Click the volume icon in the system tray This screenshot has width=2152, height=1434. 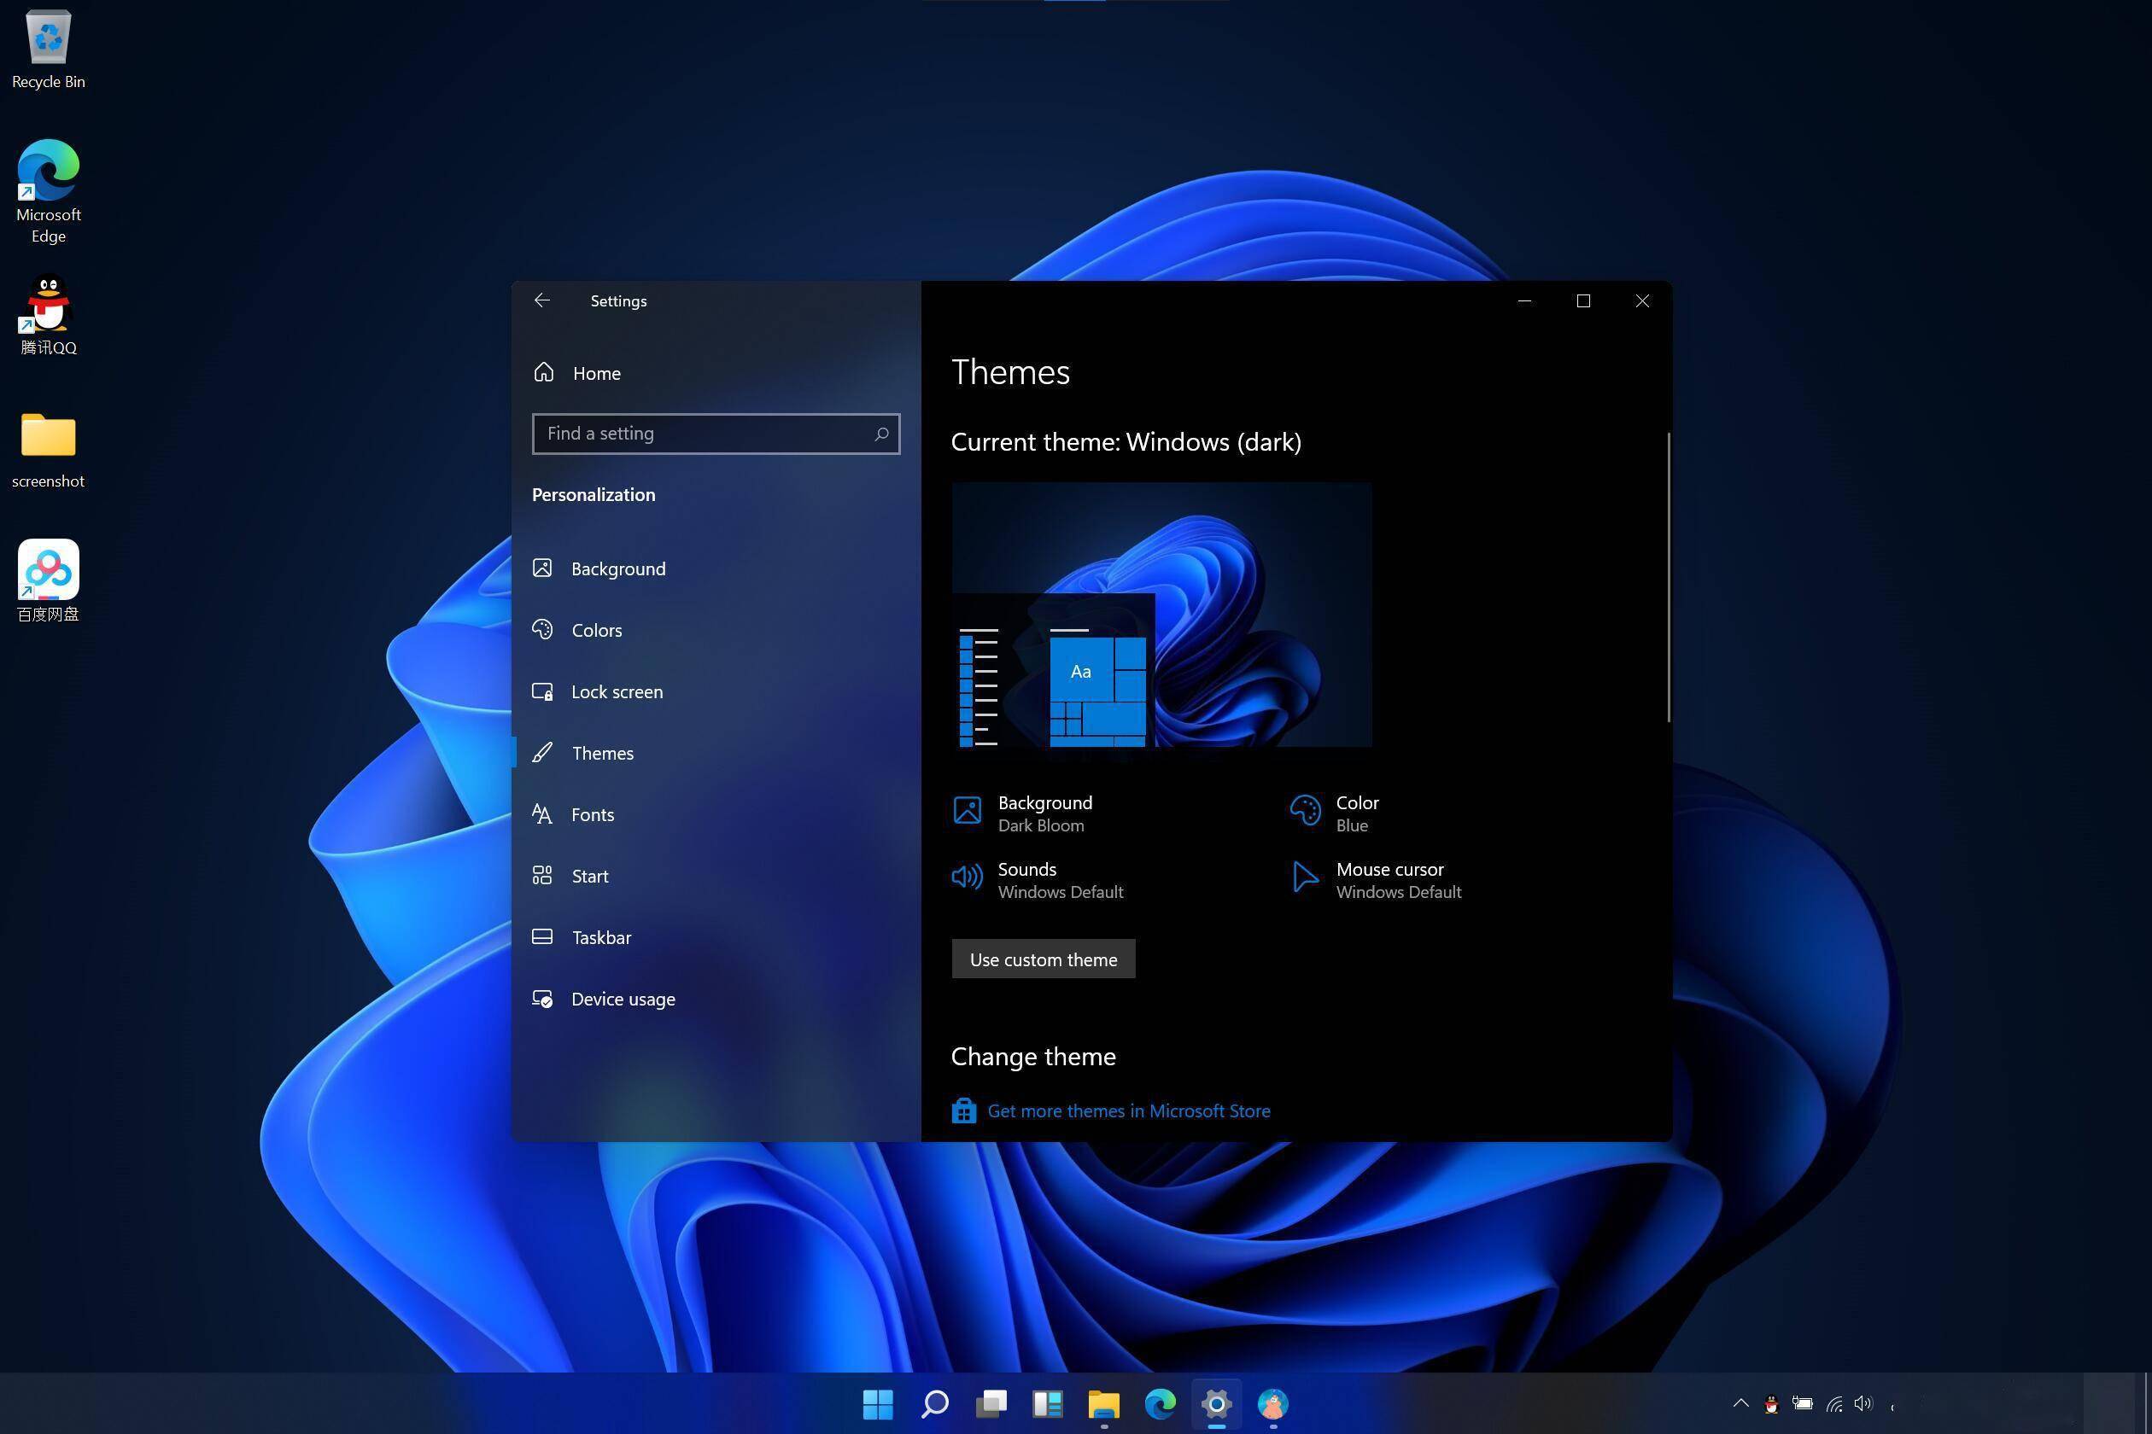tap(1863, 1404)
